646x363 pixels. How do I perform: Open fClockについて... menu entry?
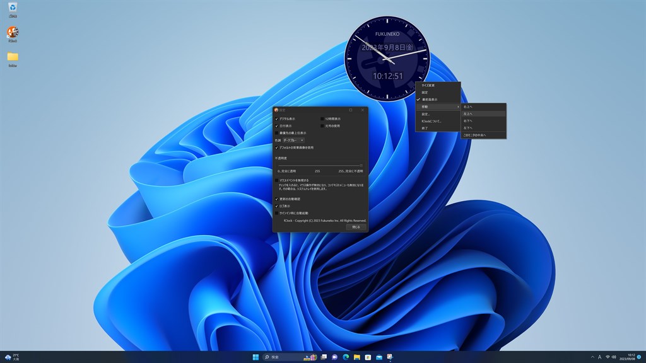click(438, 122)
